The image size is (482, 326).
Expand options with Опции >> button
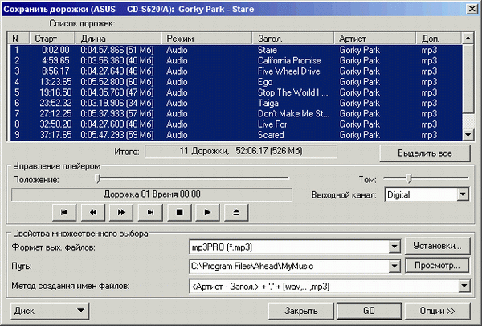(437, 311)
